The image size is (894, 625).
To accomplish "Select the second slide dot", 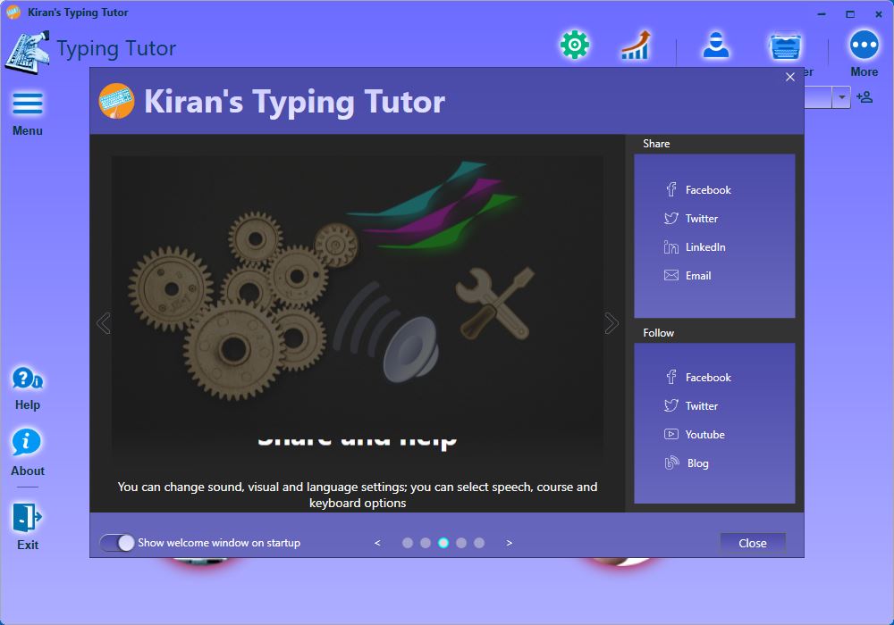I will pos(426,543).
